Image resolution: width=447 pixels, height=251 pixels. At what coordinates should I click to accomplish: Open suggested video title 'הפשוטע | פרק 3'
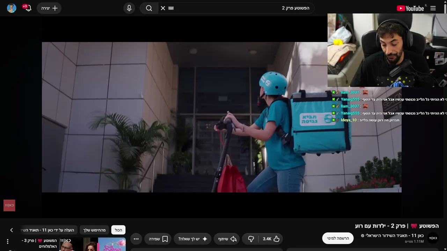pos(38,243)
